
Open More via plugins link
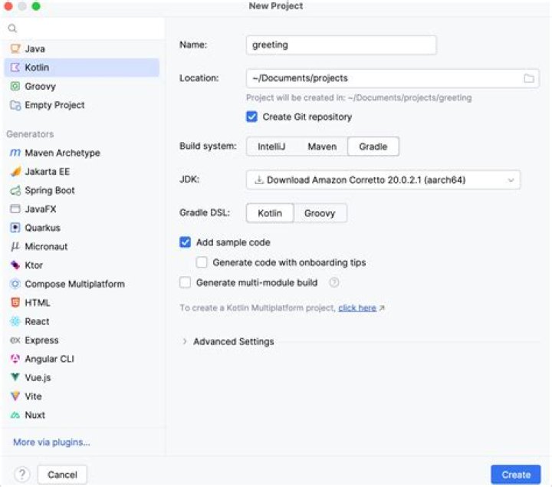pos(51,442)
